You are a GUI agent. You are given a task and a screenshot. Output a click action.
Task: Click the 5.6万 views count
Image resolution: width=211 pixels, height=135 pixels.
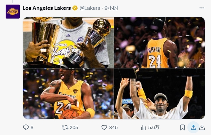(154, 127)
